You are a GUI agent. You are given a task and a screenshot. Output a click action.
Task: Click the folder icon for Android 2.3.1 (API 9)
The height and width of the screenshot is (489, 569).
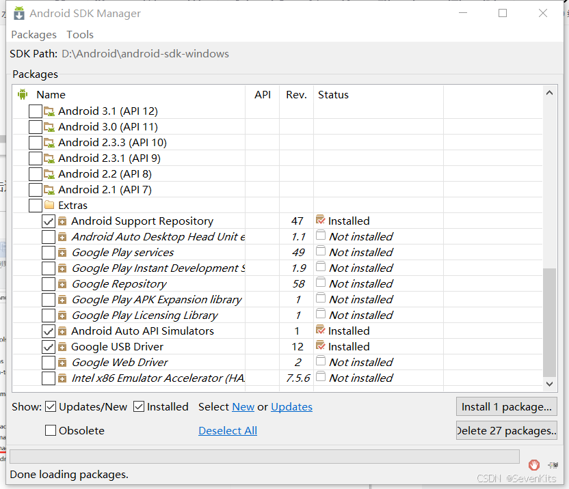point(49,158)
